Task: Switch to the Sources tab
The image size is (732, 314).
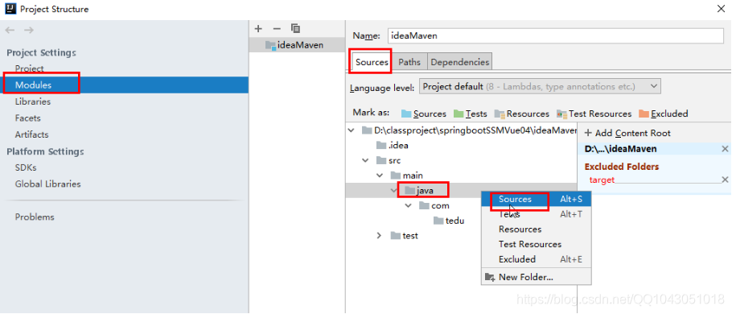Action: (372, 62)
